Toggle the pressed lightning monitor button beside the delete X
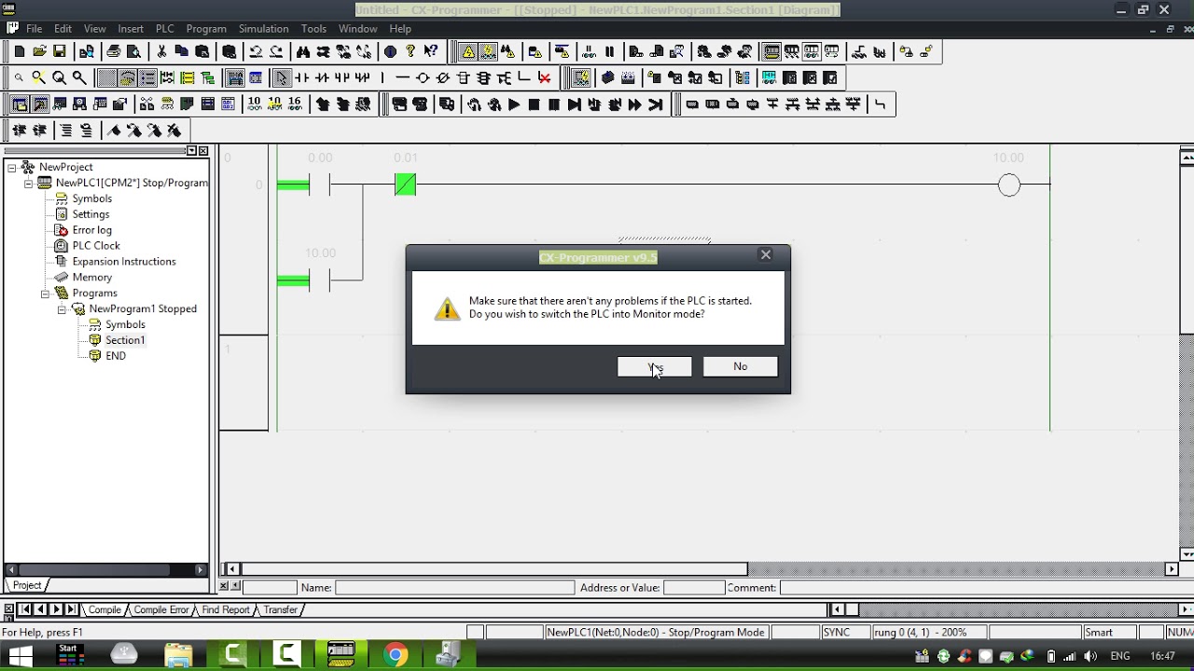1194x671 pixels. click(x=581, y=78)
